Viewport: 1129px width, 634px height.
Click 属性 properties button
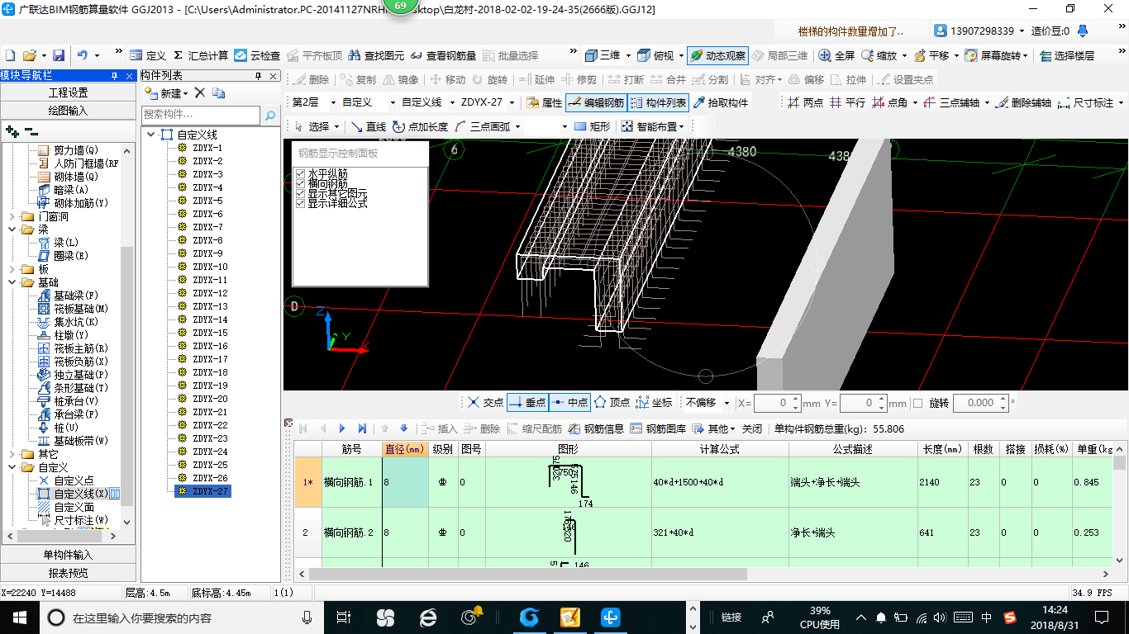pyautogui.click(x=544, y=102)
